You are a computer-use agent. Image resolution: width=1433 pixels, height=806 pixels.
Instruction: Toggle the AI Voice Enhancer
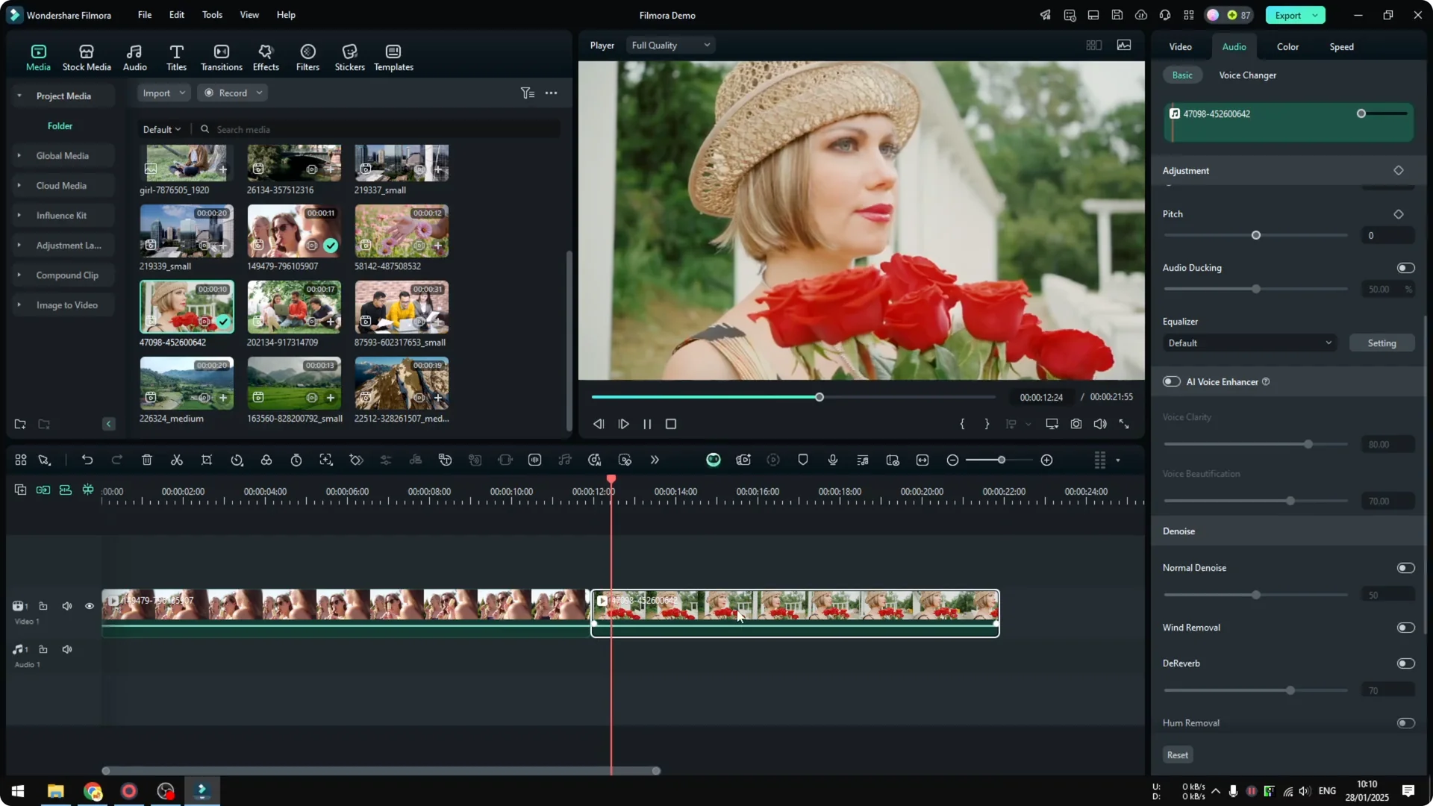[1171, 381]
